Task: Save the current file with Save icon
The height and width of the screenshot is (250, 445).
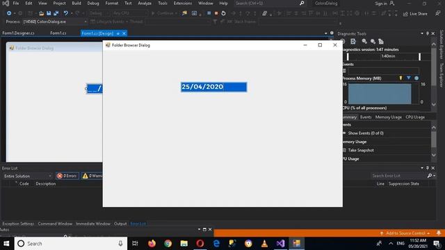Action: [49, 13]
